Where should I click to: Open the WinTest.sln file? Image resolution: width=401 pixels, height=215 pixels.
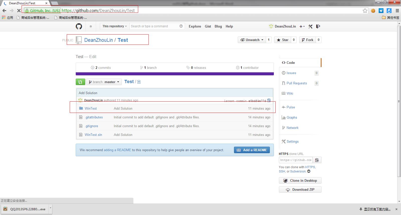coord(93,135)
